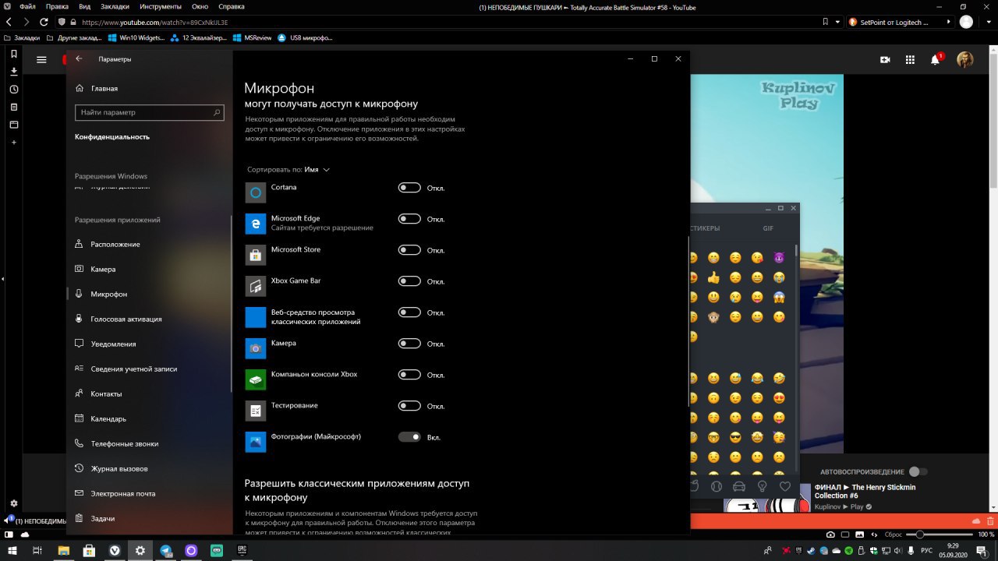
Task: Open The Henry Stickmin Collection #6 video
Action: click(x=865, y=491)
